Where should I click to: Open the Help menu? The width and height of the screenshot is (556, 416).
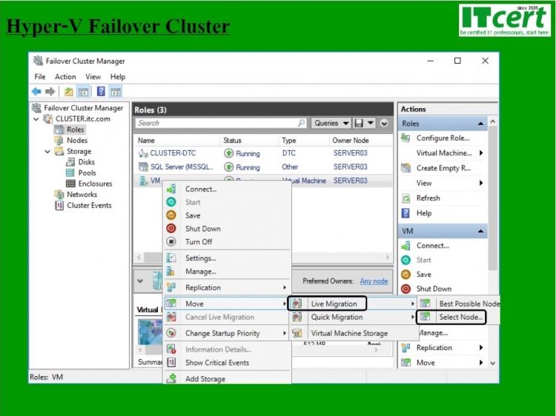point(118,76)
